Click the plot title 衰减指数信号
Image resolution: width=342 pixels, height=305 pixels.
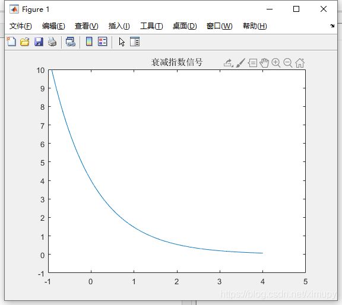pyautogui.click(x=177, y=62)
